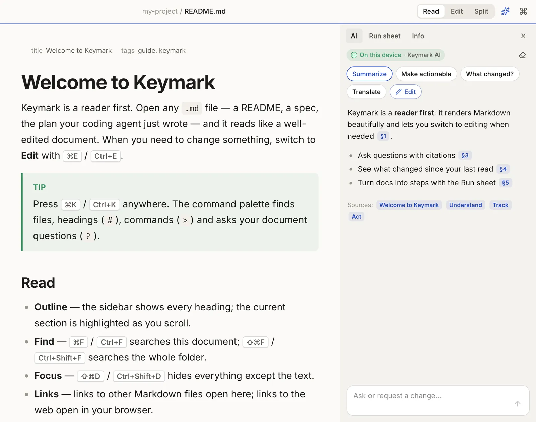
Task: Open the Run sheet tab
Action: pyautogui.click(x=385, y=36)
